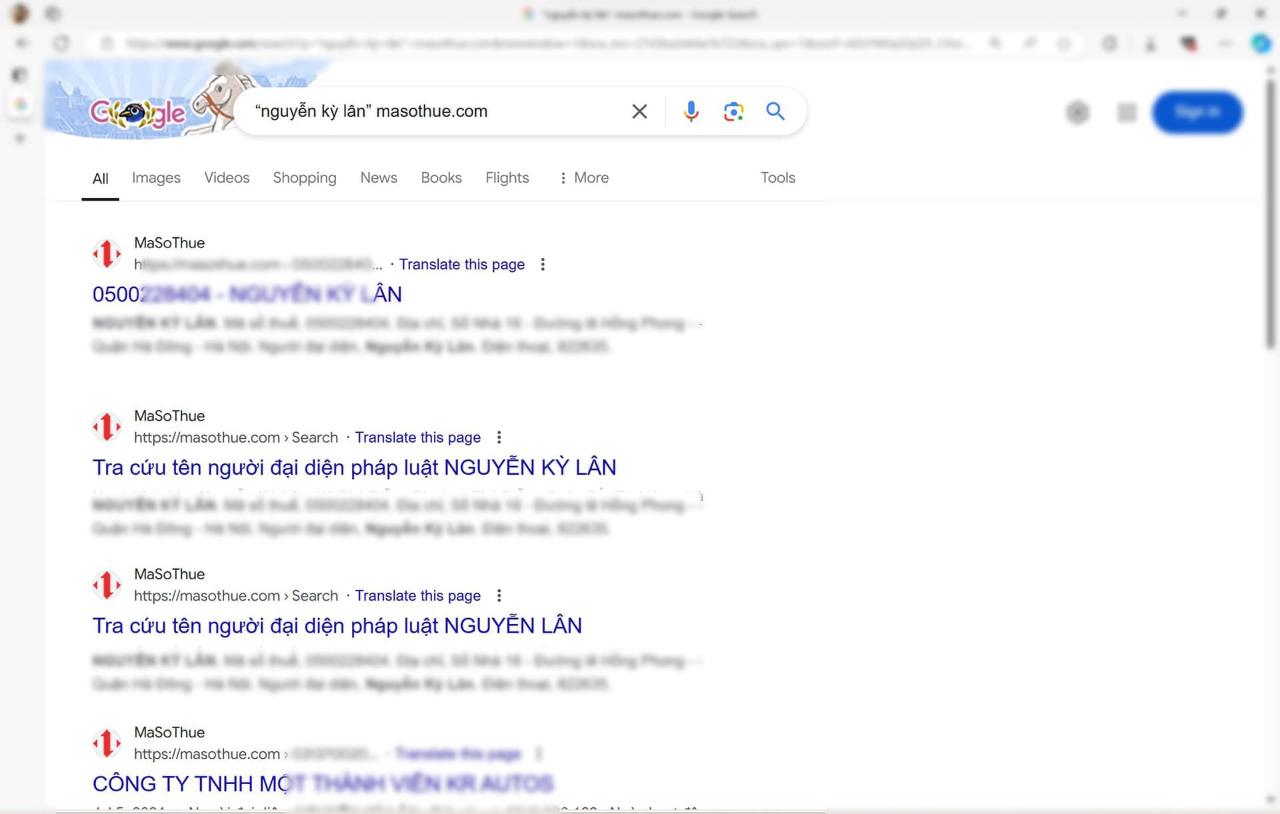Select the Images tab
Viewport: 1280px width, 814px height.
tap(156, 178)
